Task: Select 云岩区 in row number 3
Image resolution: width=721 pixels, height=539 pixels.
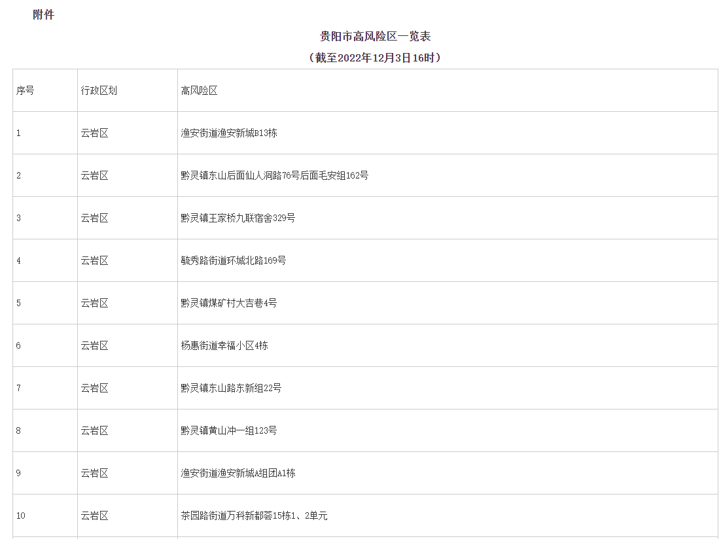Action: click(94, 218)
